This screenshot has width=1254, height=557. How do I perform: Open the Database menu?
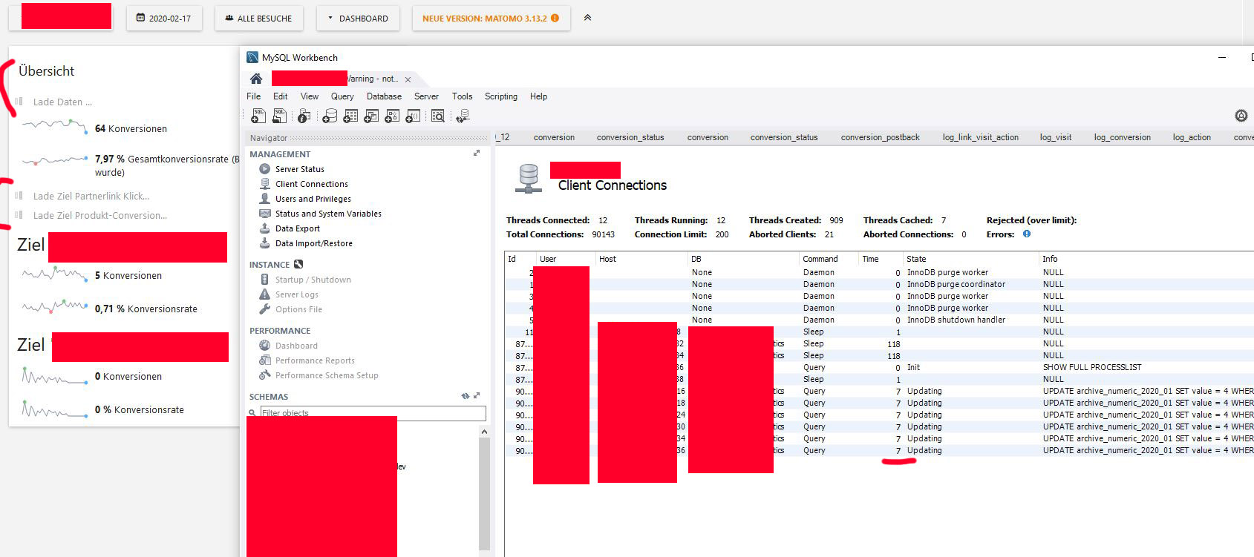(384, 96)
